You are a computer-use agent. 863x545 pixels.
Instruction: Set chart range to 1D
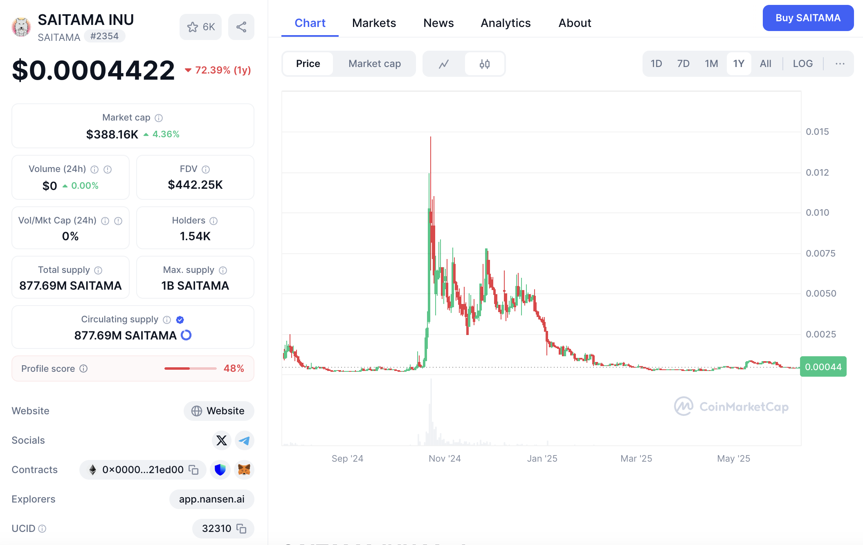656,64
